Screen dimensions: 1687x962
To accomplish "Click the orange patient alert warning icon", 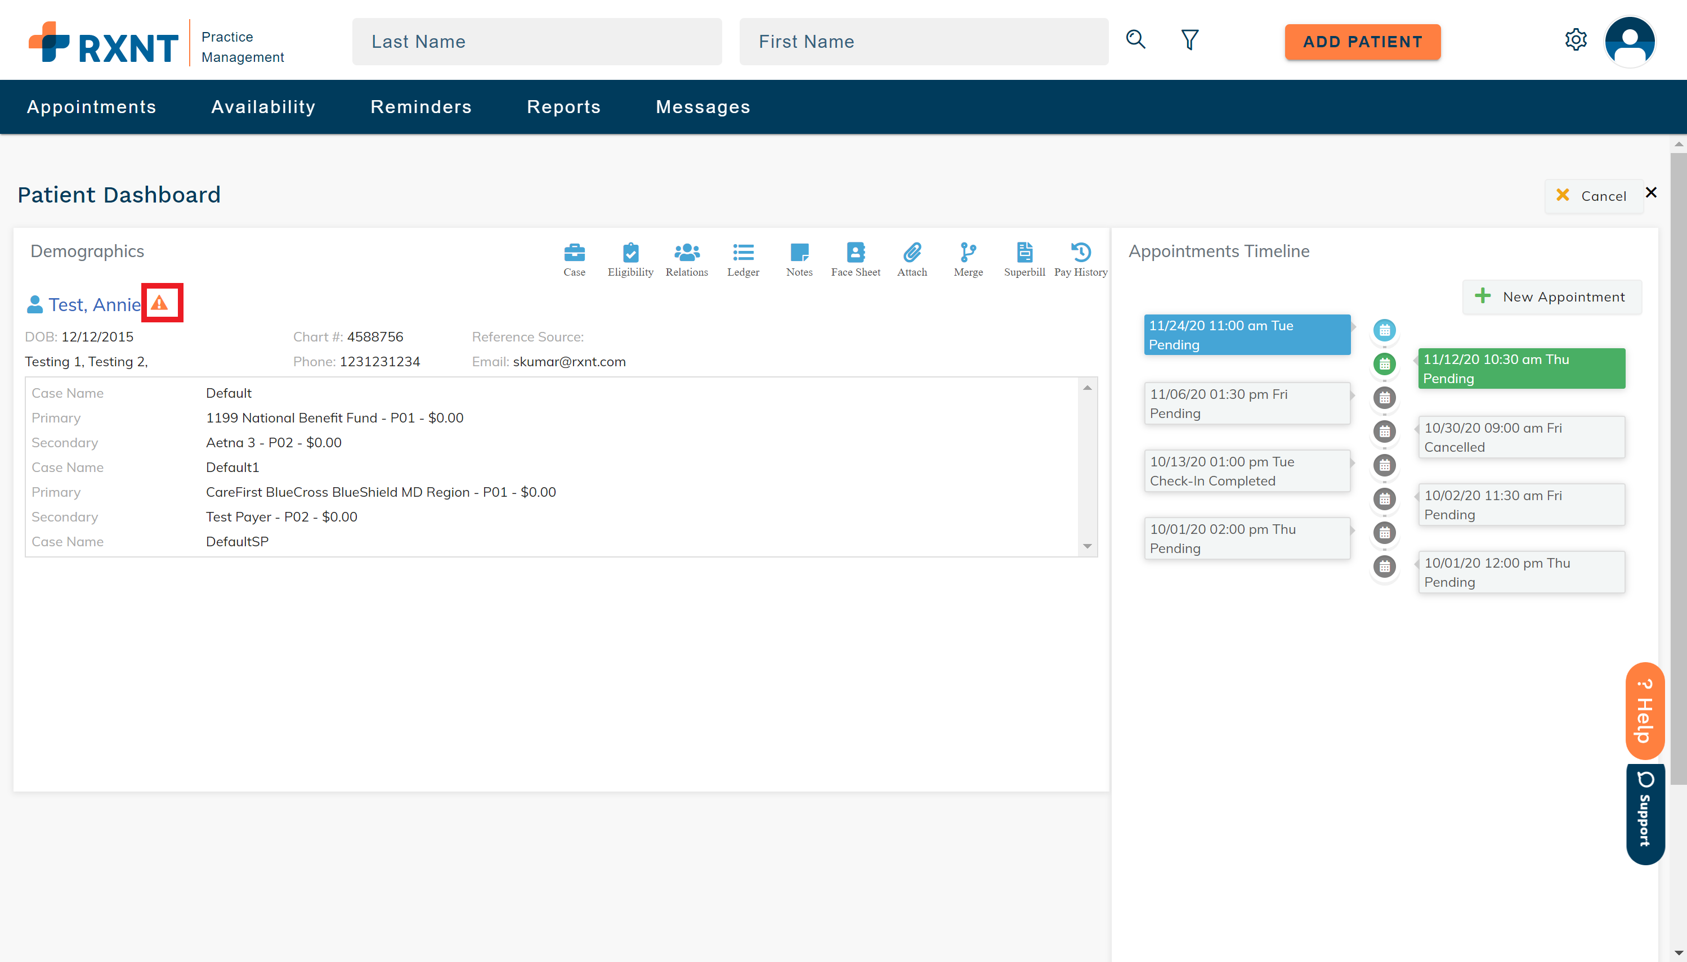I will [x=160, y=303].
